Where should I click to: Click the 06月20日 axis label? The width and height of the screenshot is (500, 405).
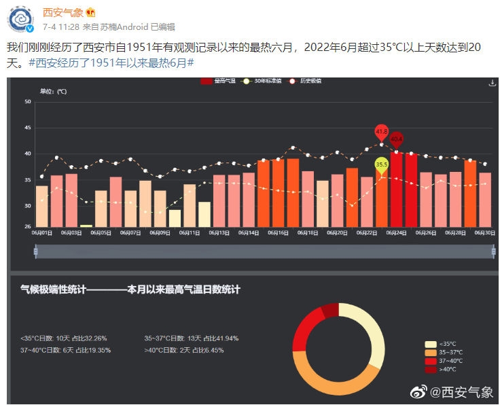pyautogui.click(x=337, y=233)
